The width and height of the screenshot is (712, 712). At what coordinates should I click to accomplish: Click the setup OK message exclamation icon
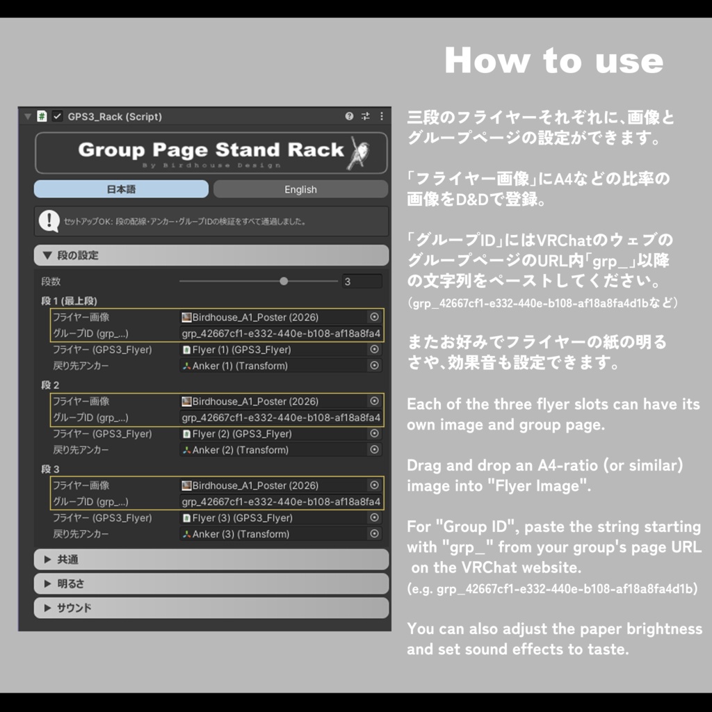[49, 221]
